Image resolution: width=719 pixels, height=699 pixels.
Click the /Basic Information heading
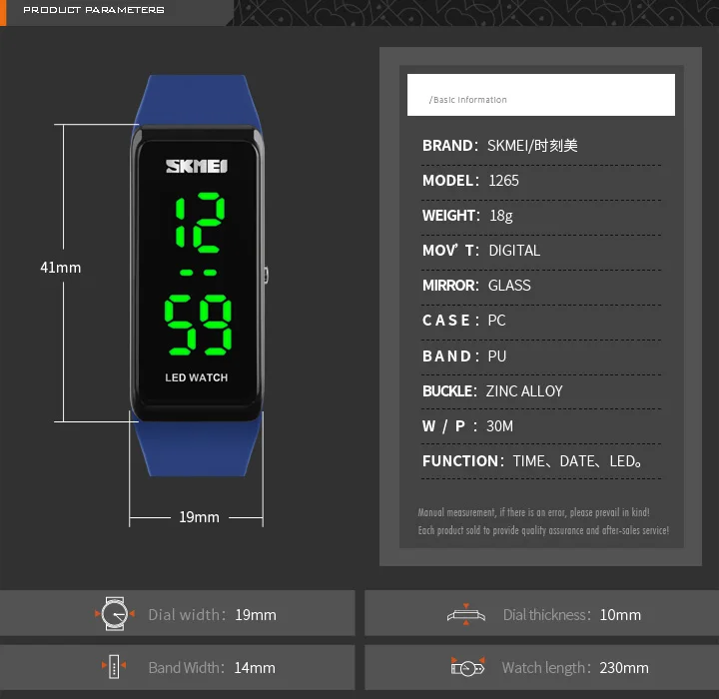tap(467, 100)
